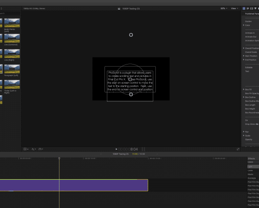Screen dimensions: 259x208
Task: Click the Effects browser header
Action: pos(251,158)
